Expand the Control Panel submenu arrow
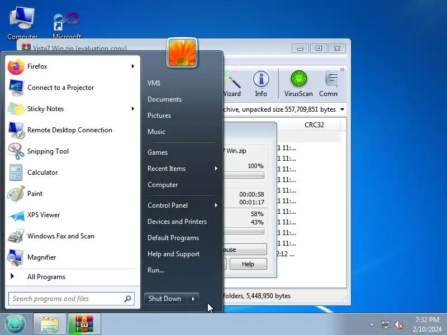447x335 pixels. tap(216, 205)
